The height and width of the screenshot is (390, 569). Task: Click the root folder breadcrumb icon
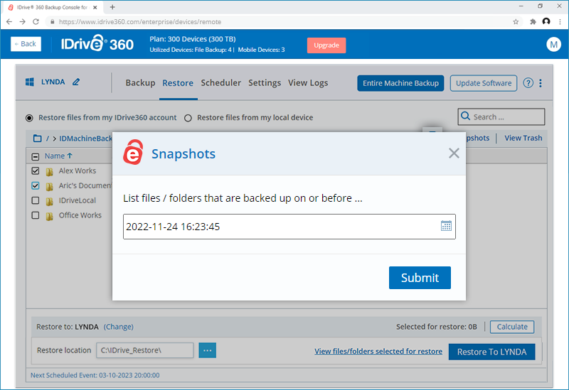(x=38, y=138)
